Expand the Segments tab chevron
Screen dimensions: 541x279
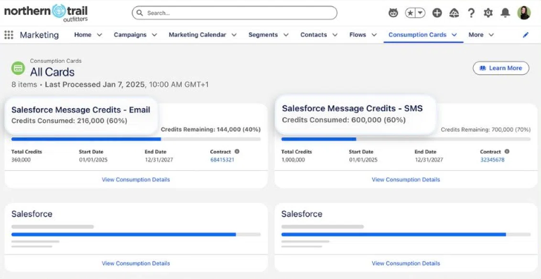(286, 35)
